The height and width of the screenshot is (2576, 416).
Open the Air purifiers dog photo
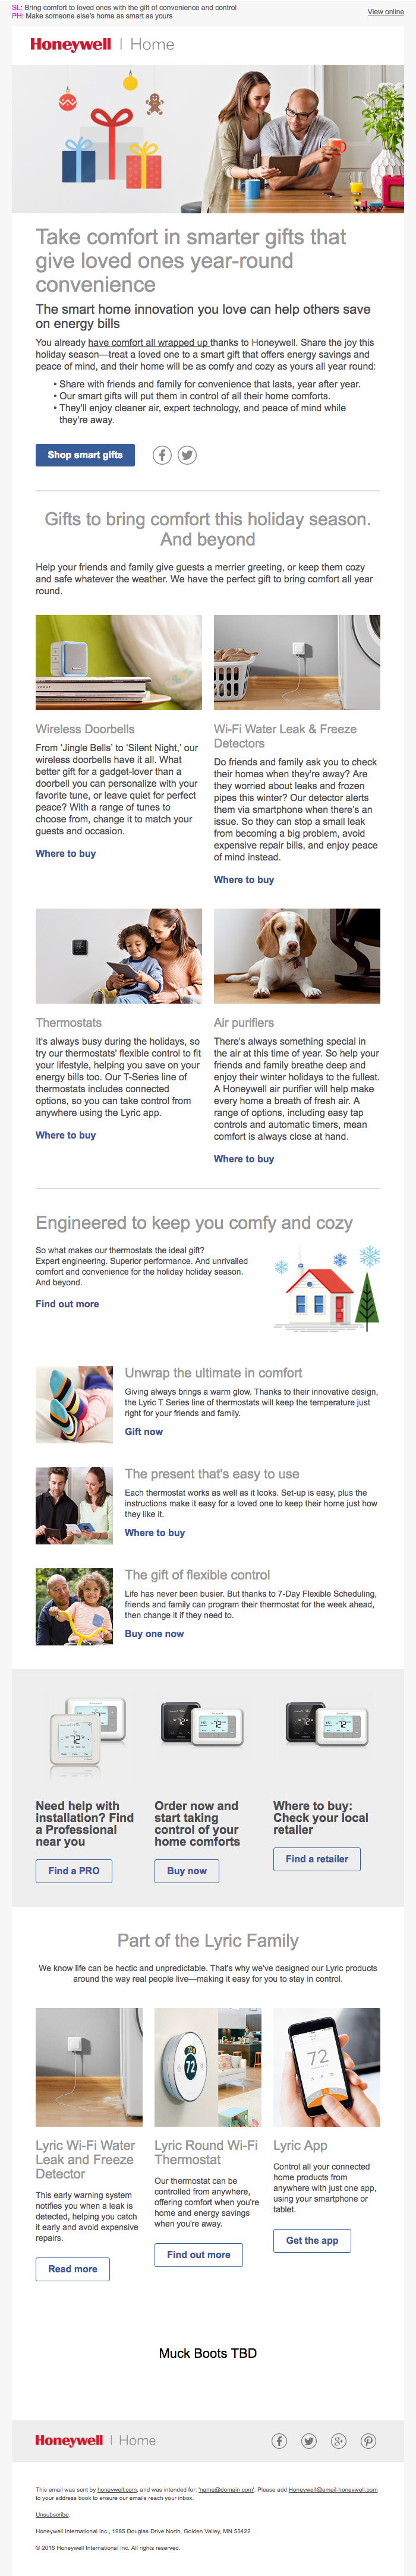point(297,956)
